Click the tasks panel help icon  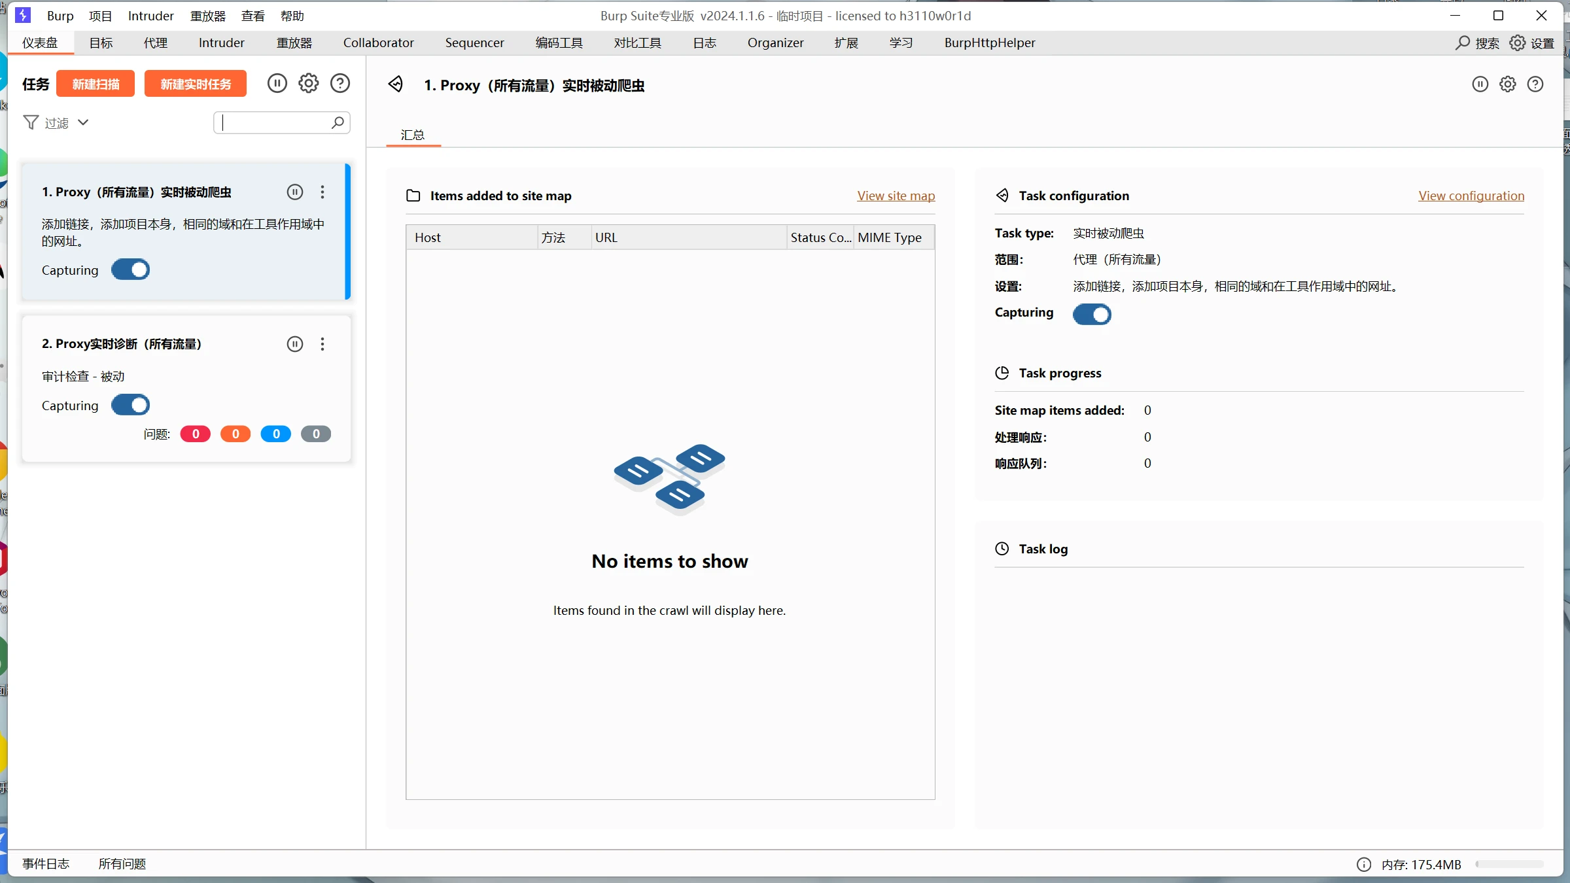coord(340,83)
